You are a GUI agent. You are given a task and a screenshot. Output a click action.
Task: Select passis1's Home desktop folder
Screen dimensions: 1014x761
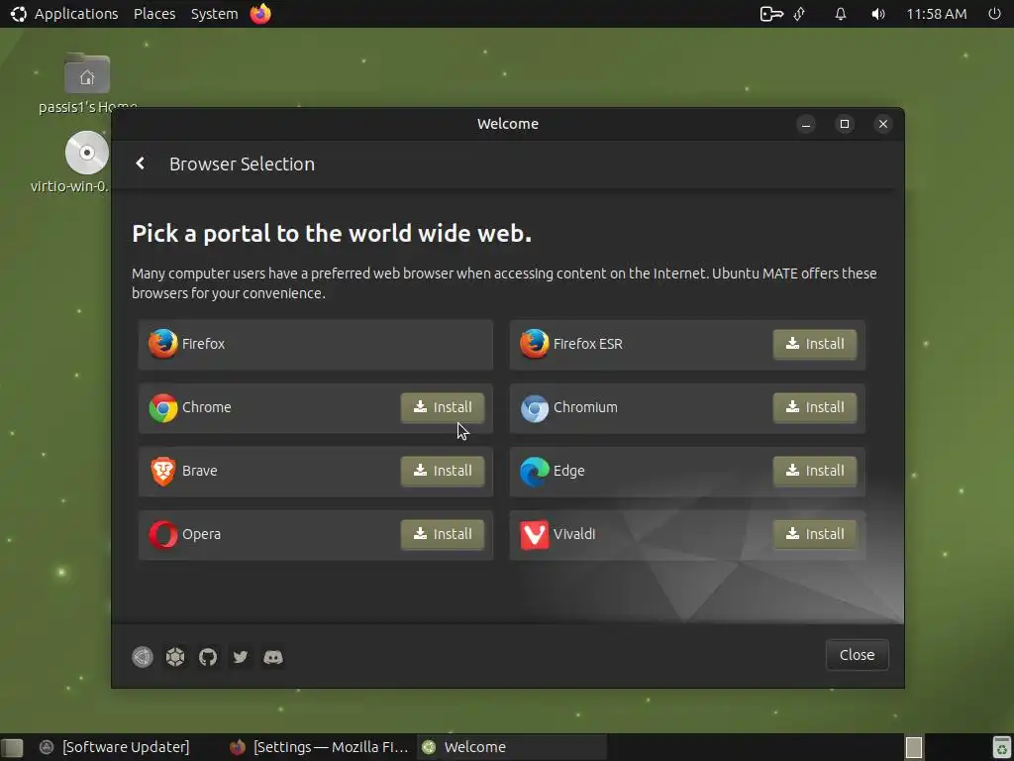click(87, 83)
